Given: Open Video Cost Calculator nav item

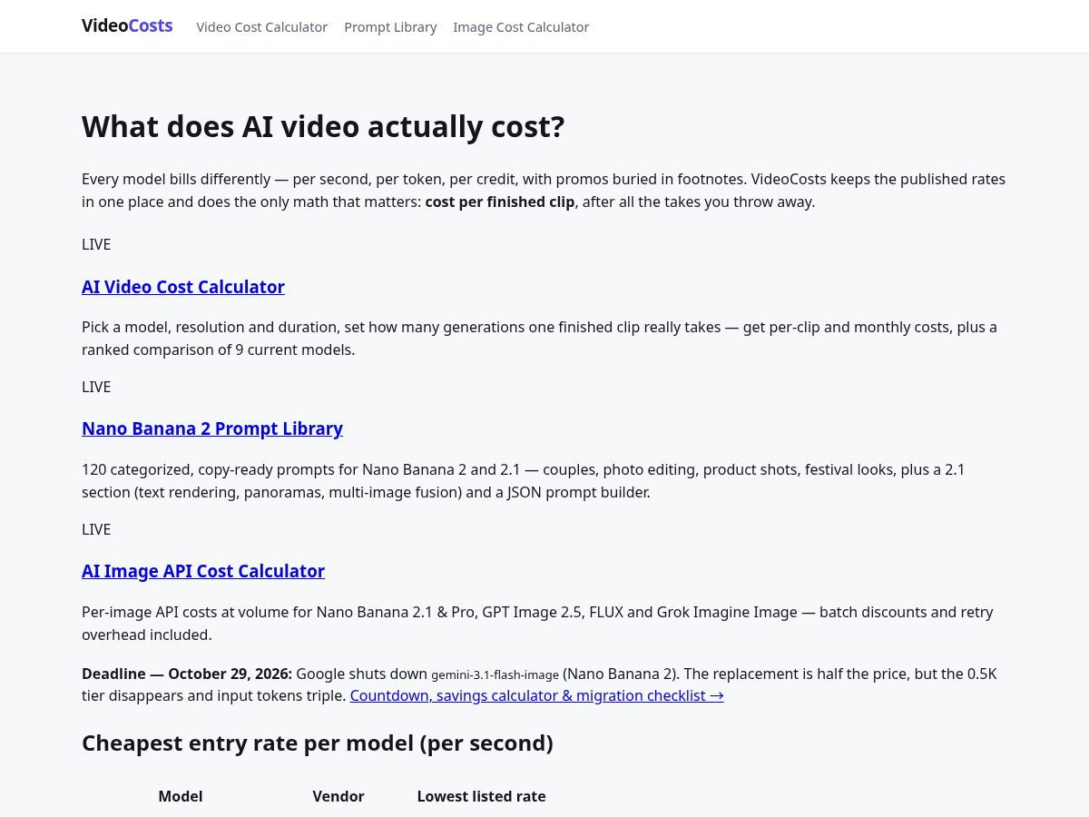Looking at the screenshot, I should point(261,27).
